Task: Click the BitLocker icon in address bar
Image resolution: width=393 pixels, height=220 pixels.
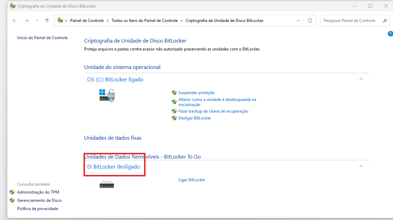Action: pos(60,21)
